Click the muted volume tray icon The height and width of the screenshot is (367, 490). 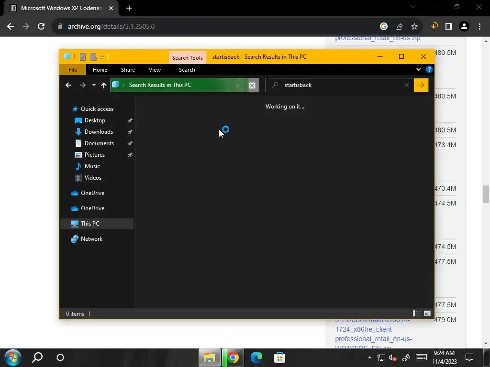[x=393, y=357]
